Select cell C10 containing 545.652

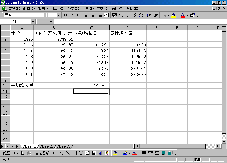(91, 85)
